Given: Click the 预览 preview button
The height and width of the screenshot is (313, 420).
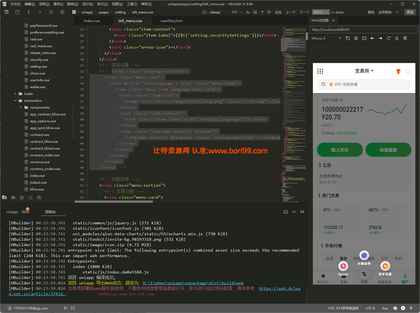Looking at the screenshot, I should click(410, 12).
